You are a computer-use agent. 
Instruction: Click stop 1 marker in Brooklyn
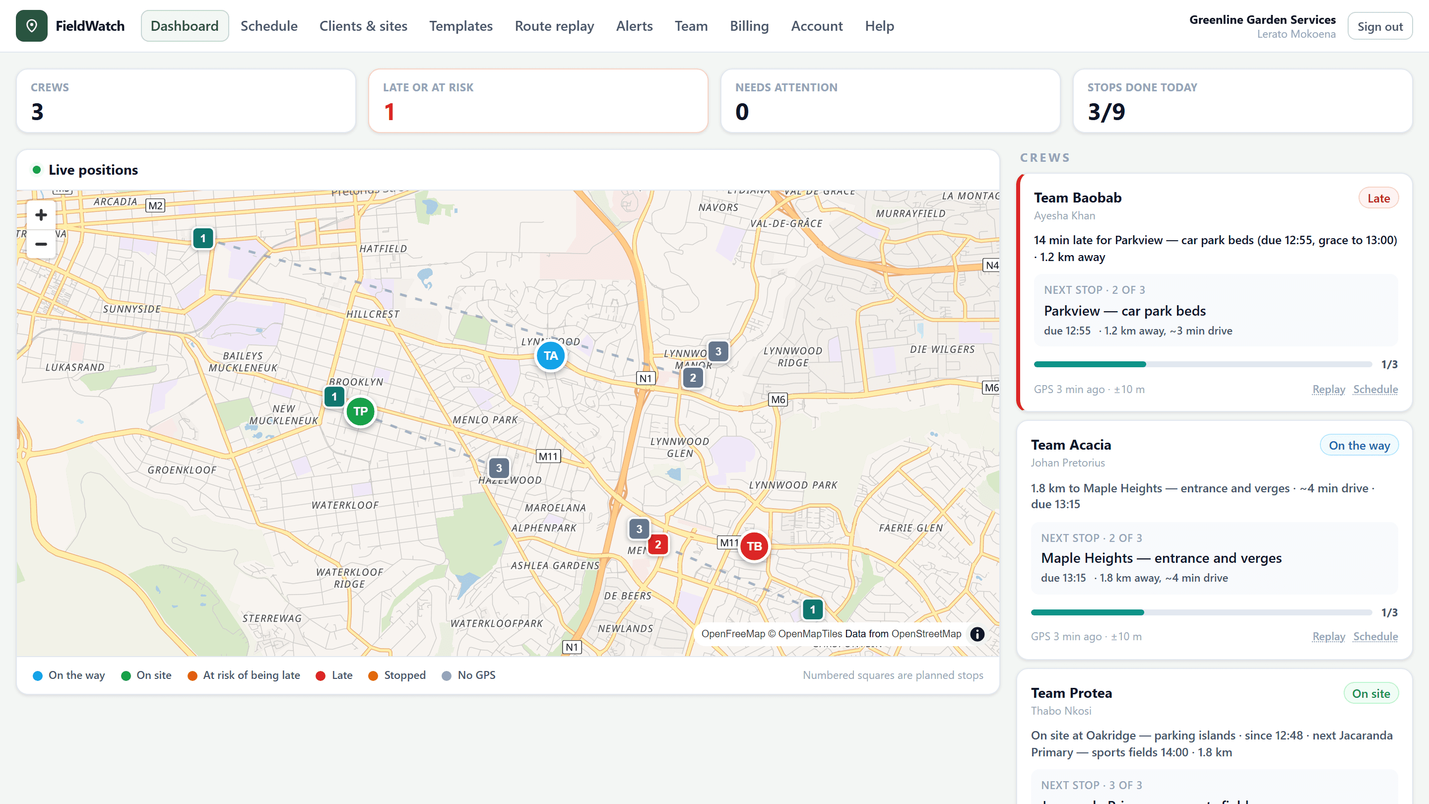pyautogui.click(x=334, y=397)
